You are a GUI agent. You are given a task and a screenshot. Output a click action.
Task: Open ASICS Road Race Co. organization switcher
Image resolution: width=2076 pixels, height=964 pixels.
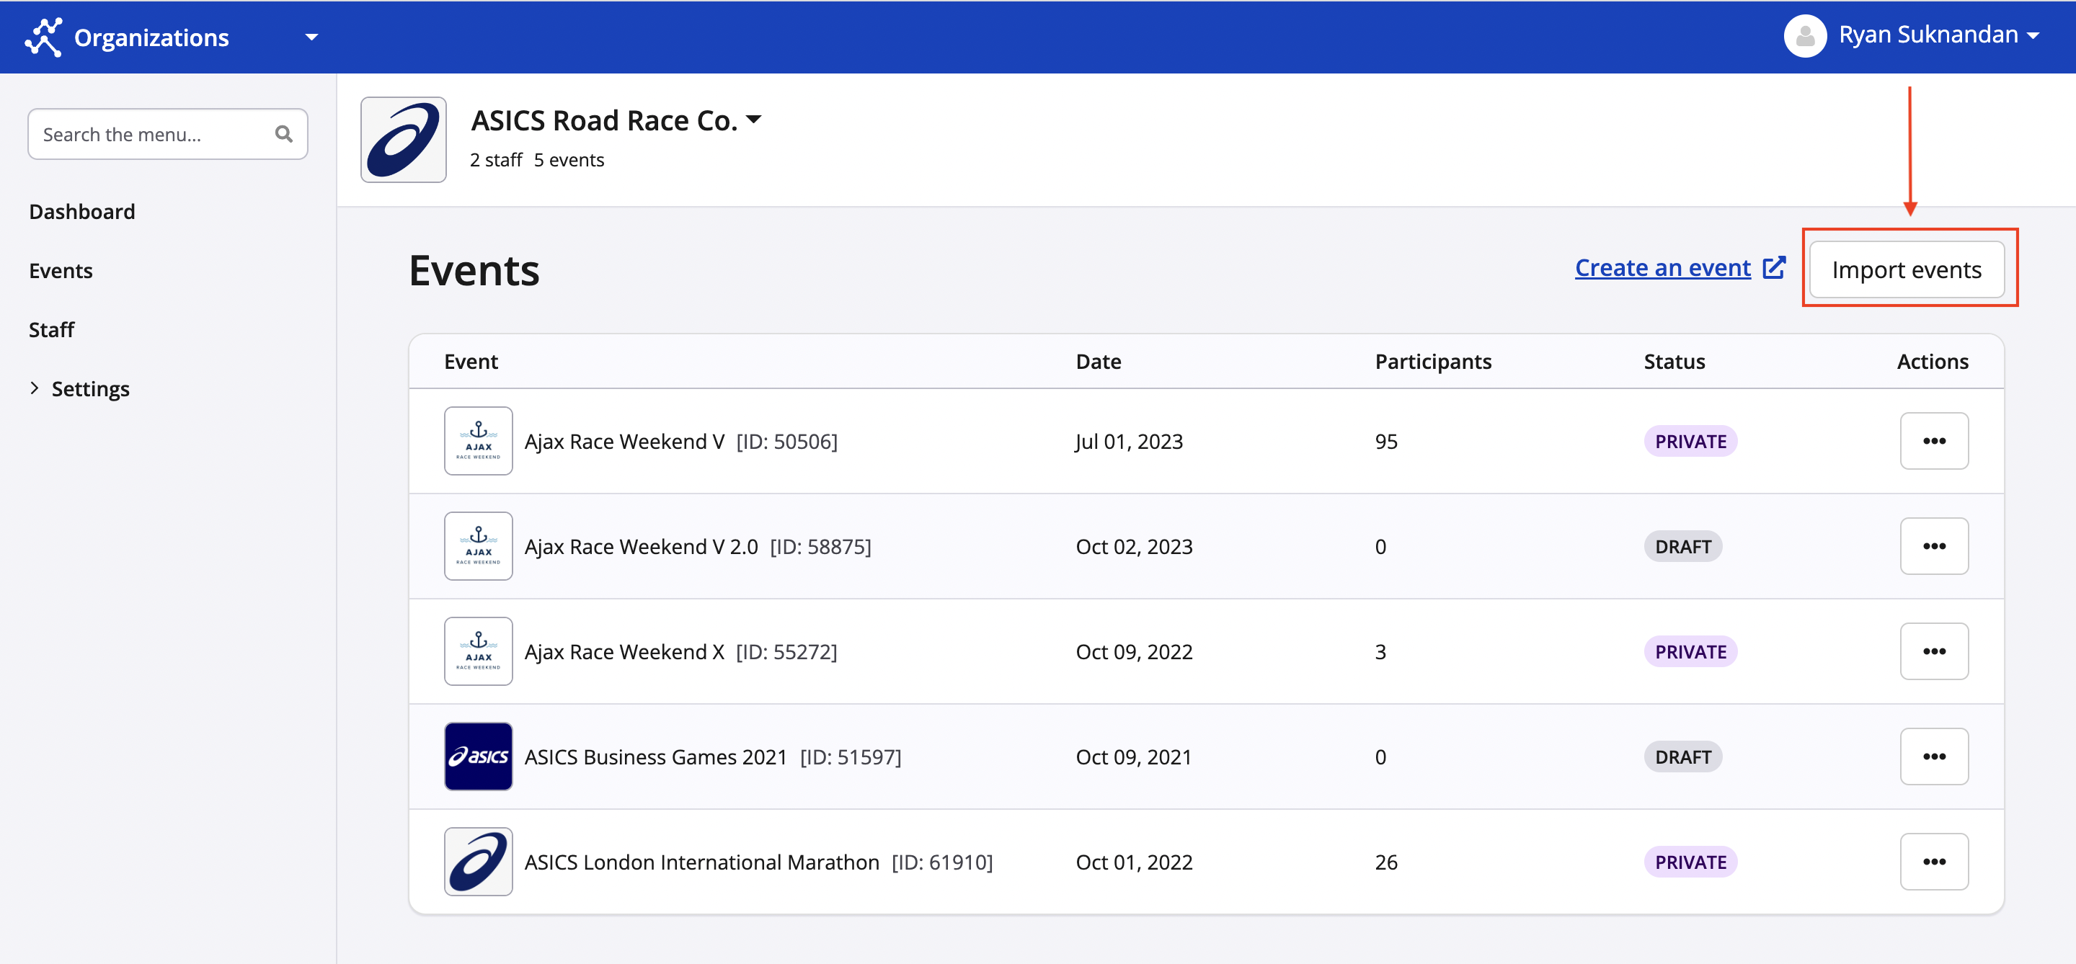(616, 120)
